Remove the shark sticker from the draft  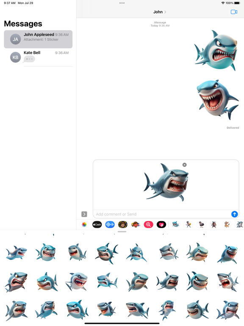coord(184,165)
